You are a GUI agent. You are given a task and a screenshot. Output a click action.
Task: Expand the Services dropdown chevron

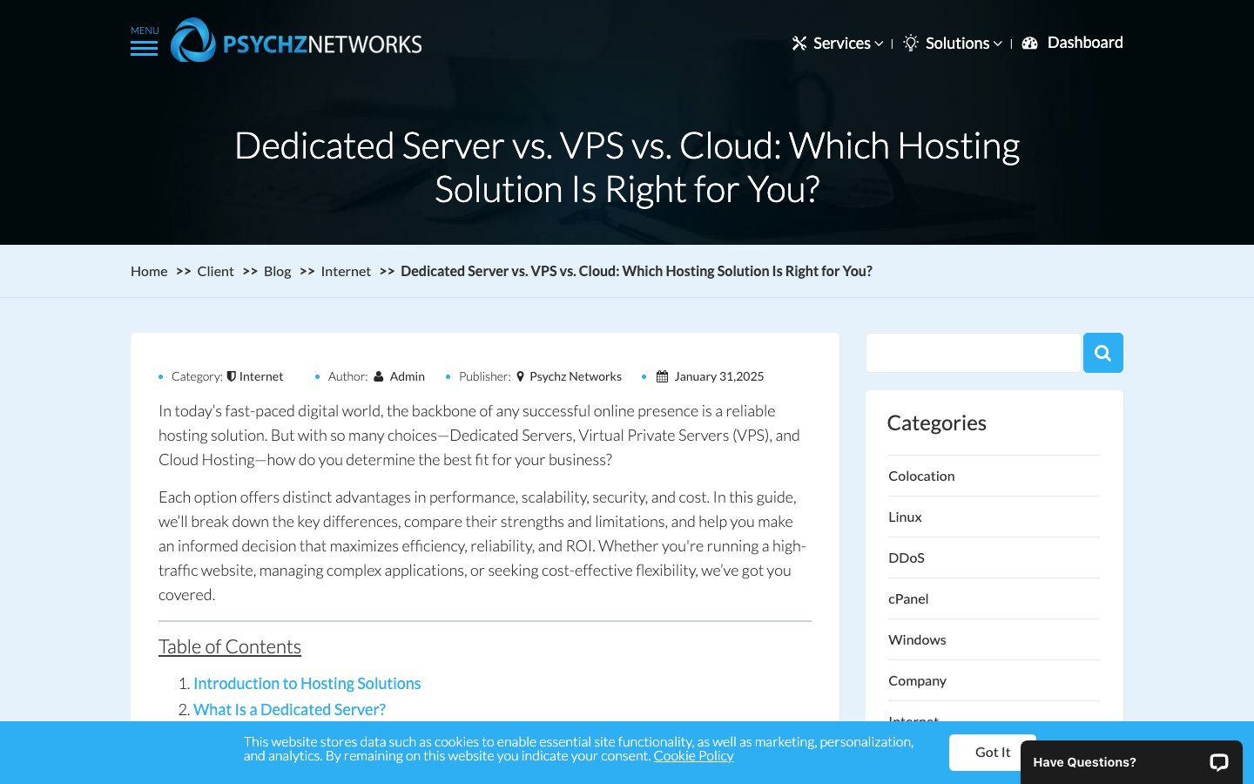pyautogui.click(x=879, y=44)
